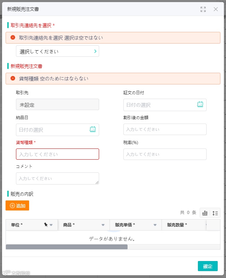The height and width of the screenshot is (278, 226).
Task: Open 販売単価 column dropdown arrow
Action: tap(155, 225)
